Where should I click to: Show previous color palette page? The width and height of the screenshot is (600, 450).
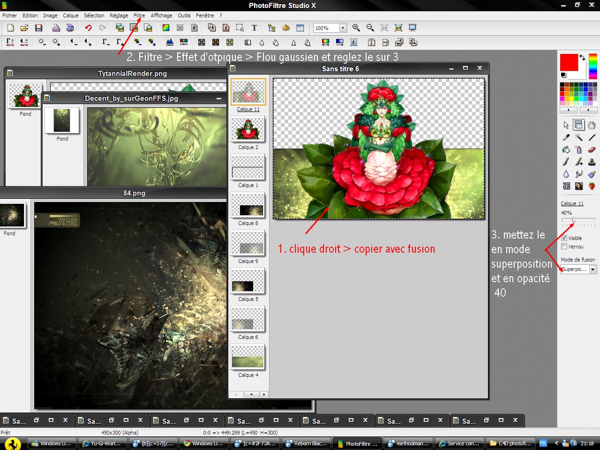[569, 110]
